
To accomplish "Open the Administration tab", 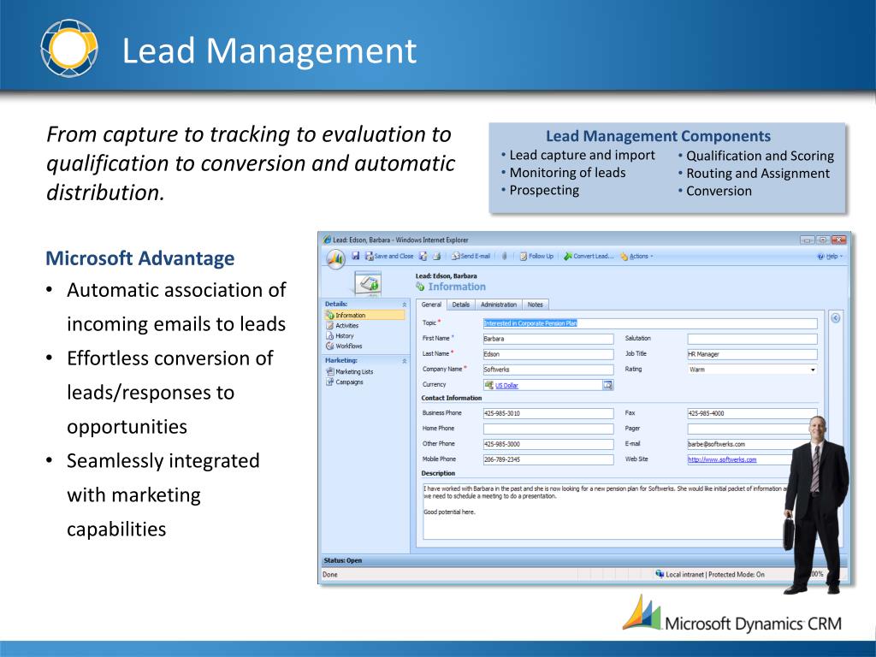I will 499,305.
